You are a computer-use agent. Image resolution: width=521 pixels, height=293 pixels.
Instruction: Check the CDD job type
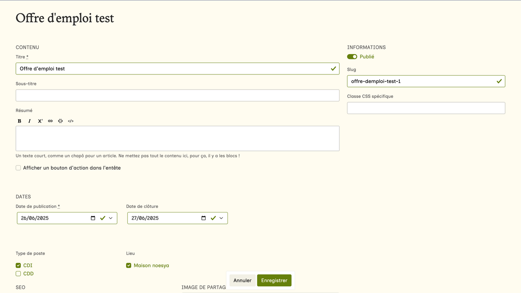[18, 274]
